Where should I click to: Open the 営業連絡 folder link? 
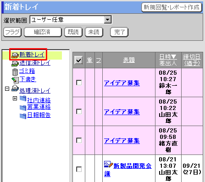coord(39,107)
